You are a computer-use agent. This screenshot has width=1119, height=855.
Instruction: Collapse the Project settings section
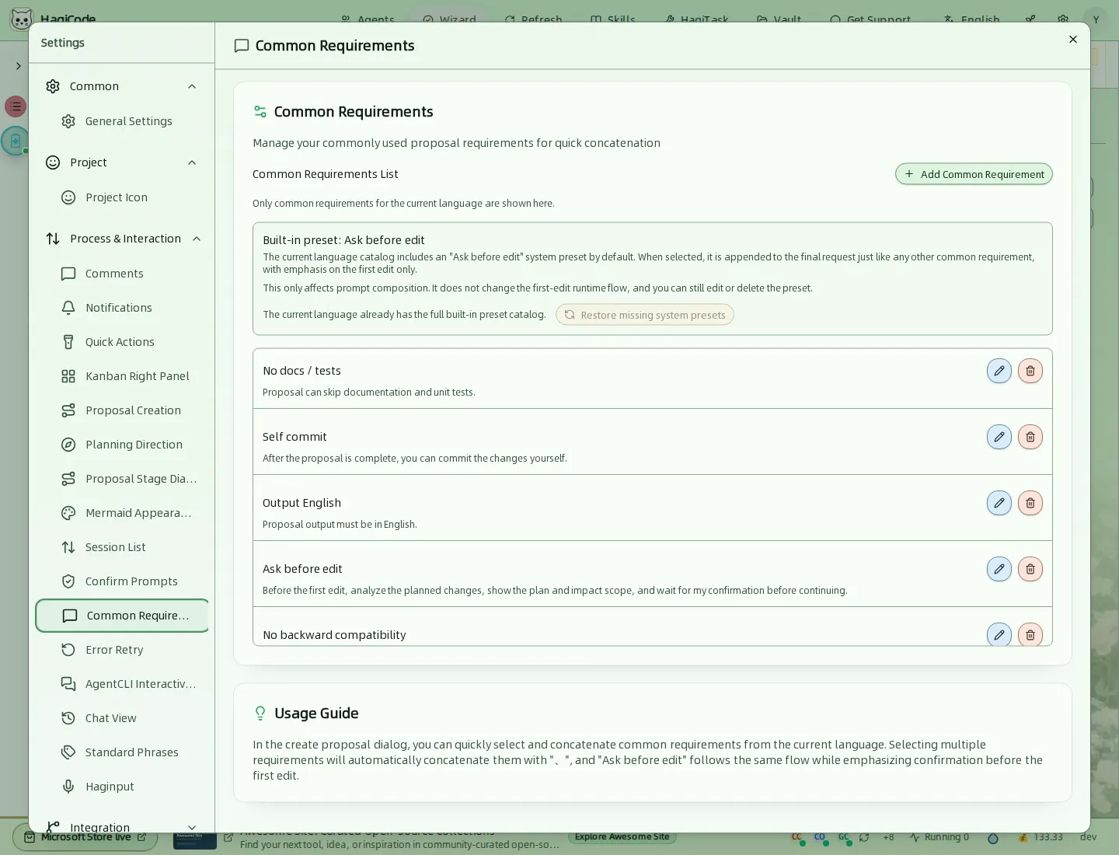pyautogui.click(x=192, y=162)
